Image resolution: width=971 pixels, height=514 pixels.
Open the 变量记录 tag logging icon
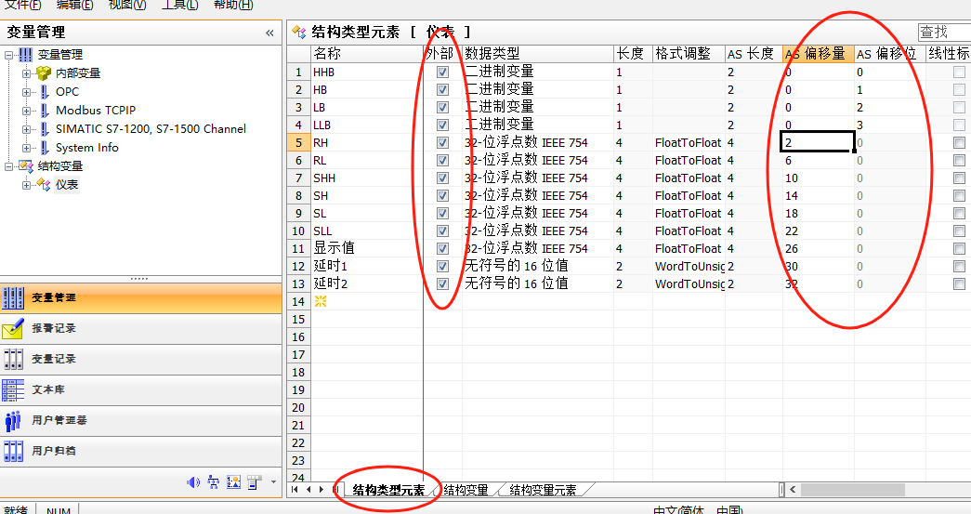[x=13, y=359]
